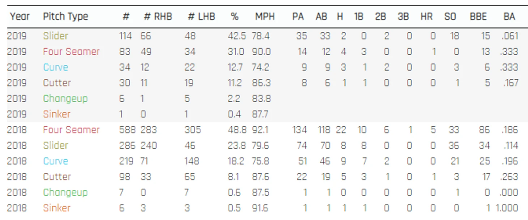528x220 pixels.
Task: Sort table by Year column header
Action: click(x=20, y=17)
